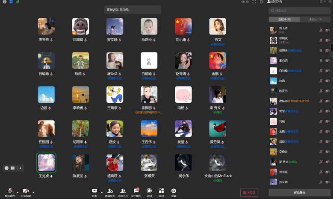Open 会中聊天 chat icon
The image size is (333, 199).
pyautogui.click(x=136, y=191)
